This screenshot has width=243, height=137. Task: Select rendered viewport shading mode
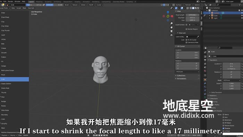coord(198,8)
